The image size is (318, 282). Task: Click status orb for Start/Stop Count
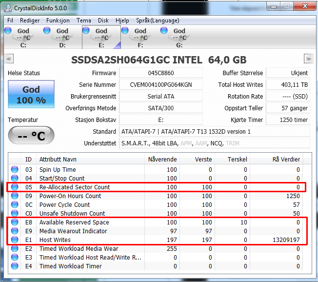click(15, 178)
